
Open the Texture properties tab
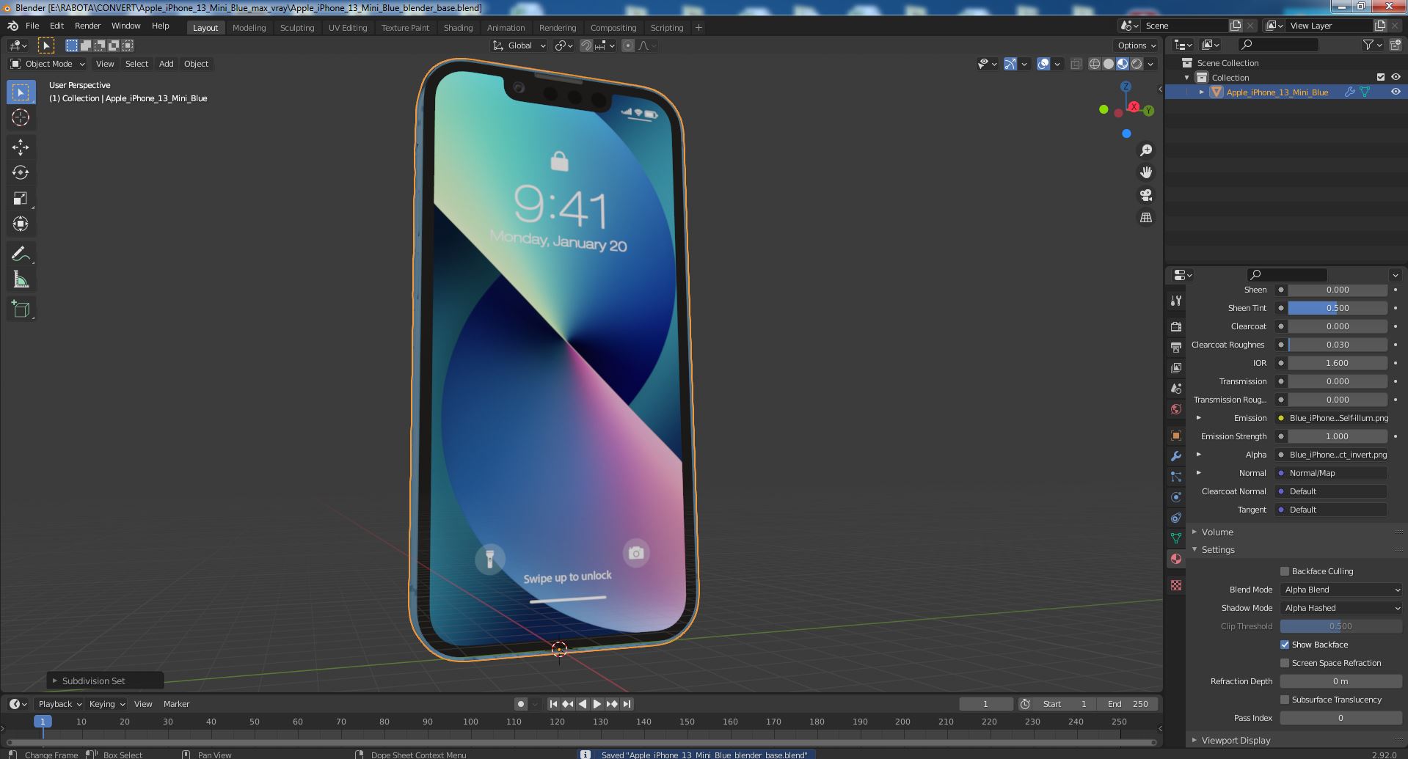click(1176, 585)
